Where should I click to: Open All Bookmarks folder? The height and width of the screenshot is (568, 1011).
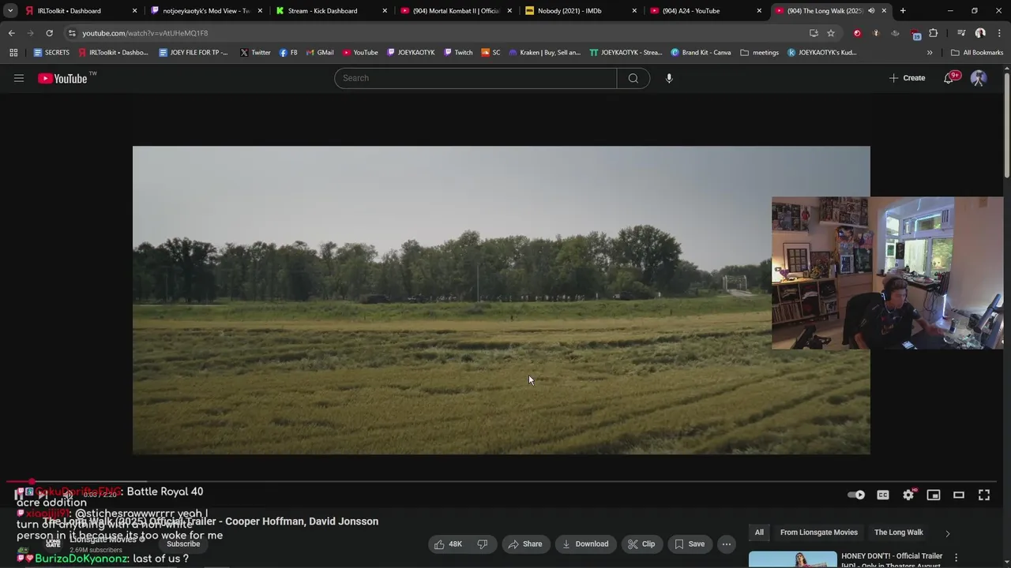pos(977,53)
